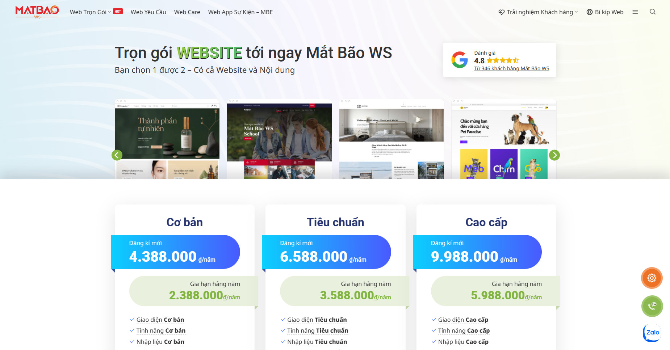Open the hamburger menu
This screenshot has width=670, height=350.
pyautogui.click(x=635, y=12)
